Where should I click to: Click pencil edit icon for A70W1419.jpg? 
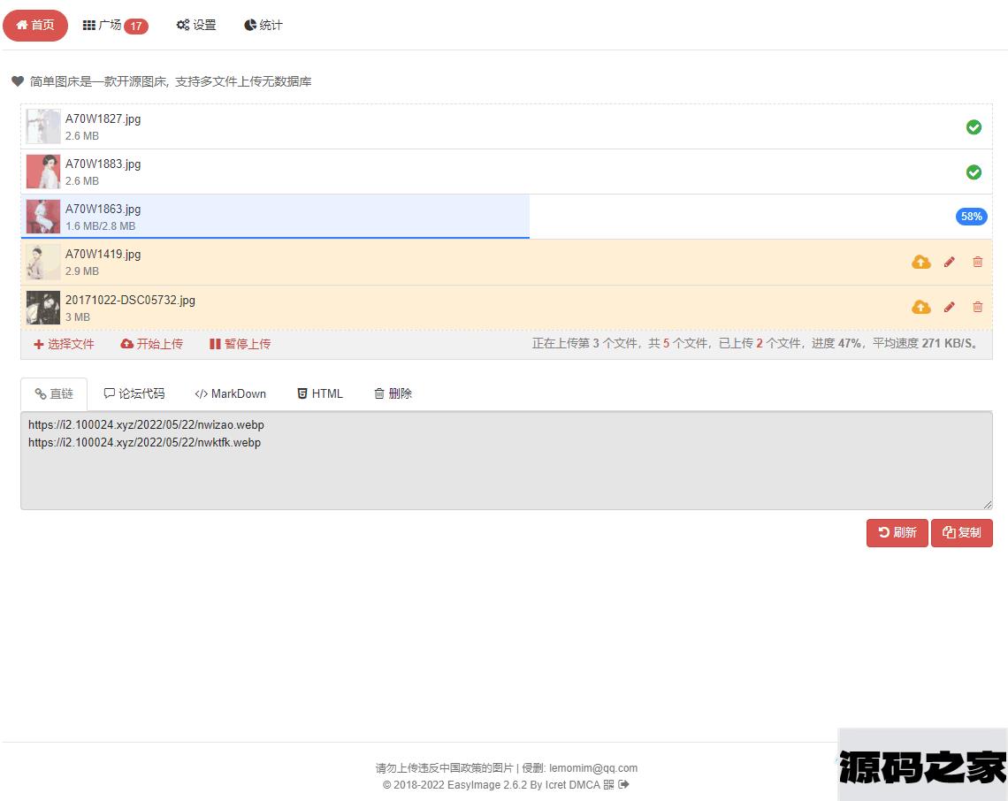point(949,262)
